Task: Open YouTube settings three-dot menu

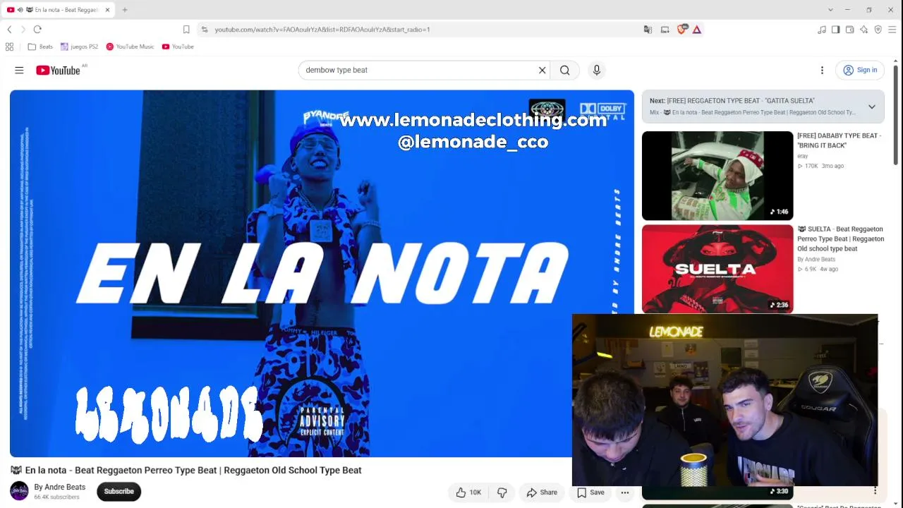Action: coord(822,70)
